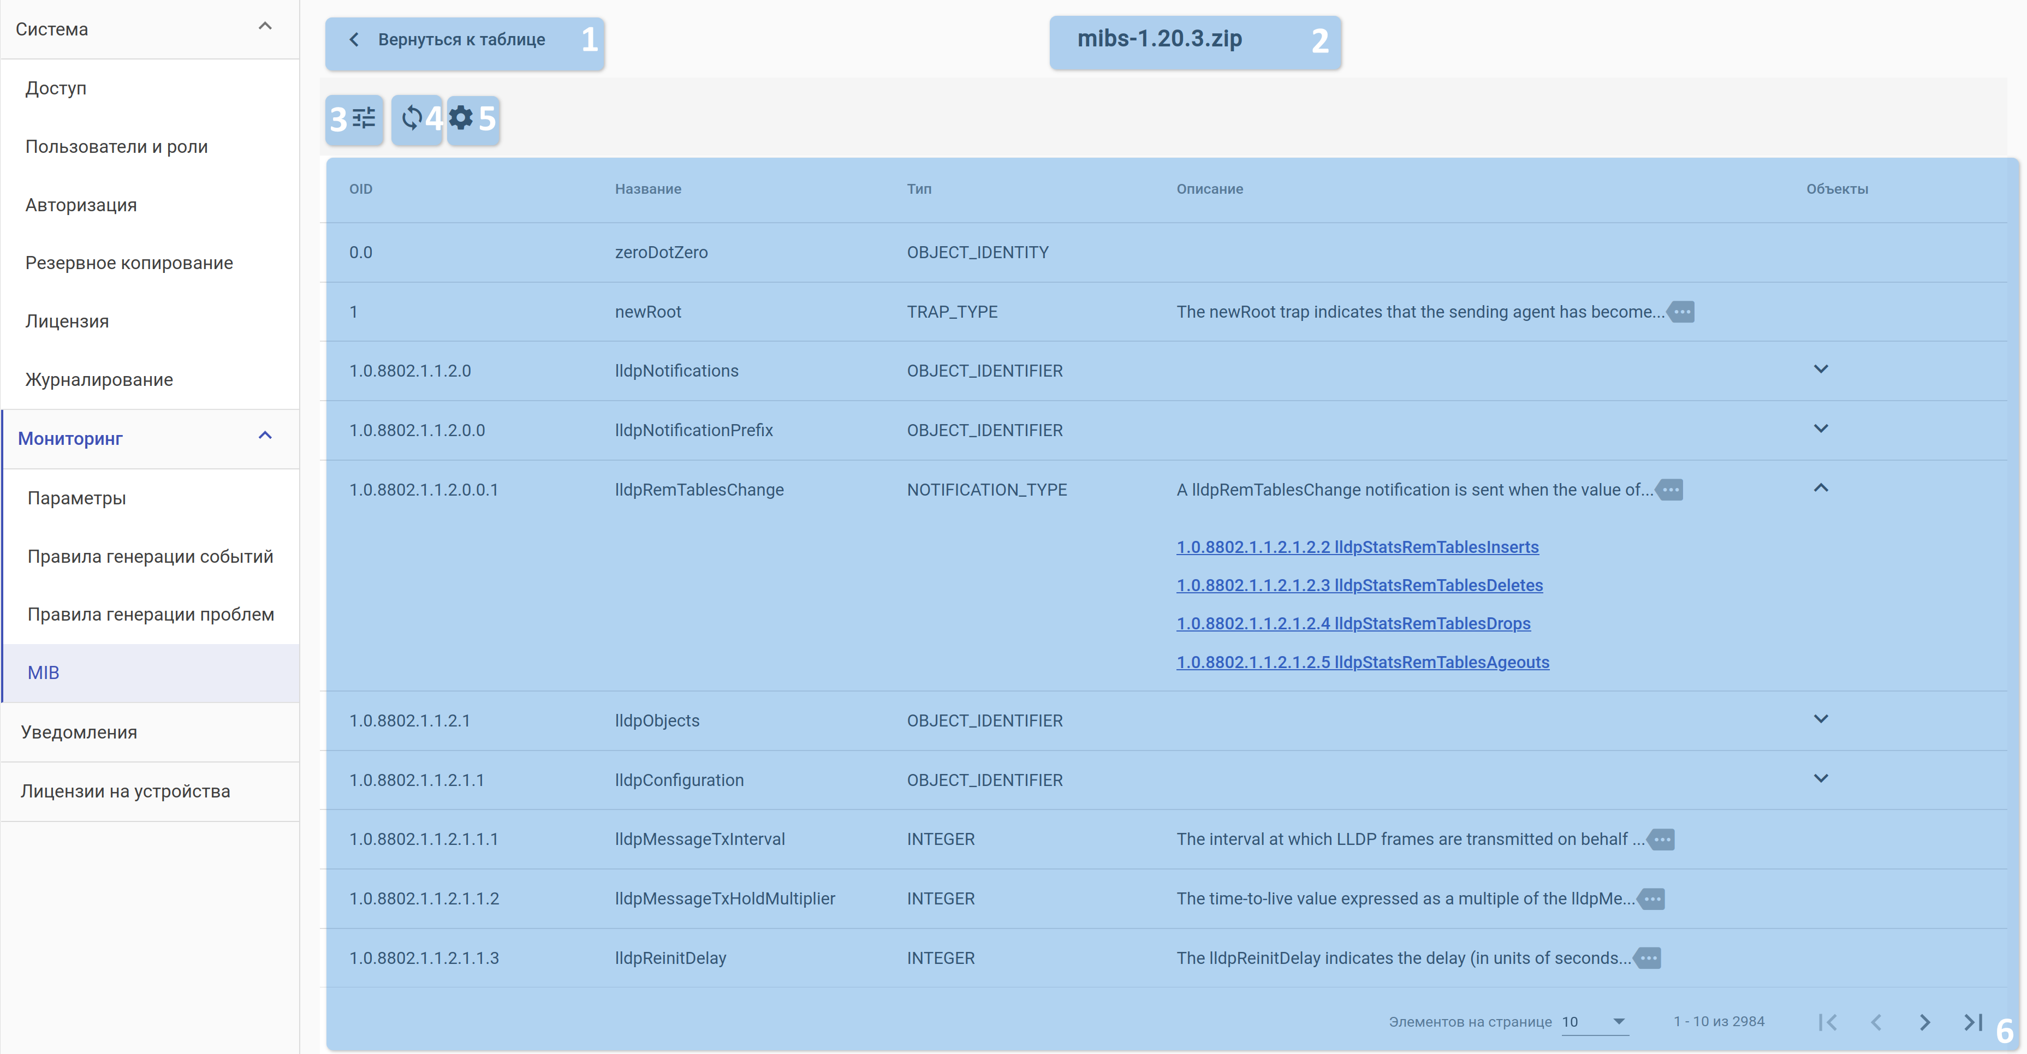Open Резервное копирование menu item
The image size is (2027, 1054).
click(x=129, y=263)
